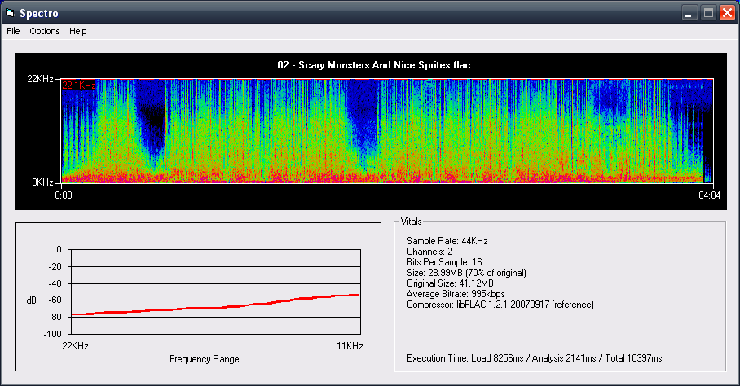Viewport: 740px width, 386px height.
Task: Maximize the Spectro window
Action: (x=708, y=13)
